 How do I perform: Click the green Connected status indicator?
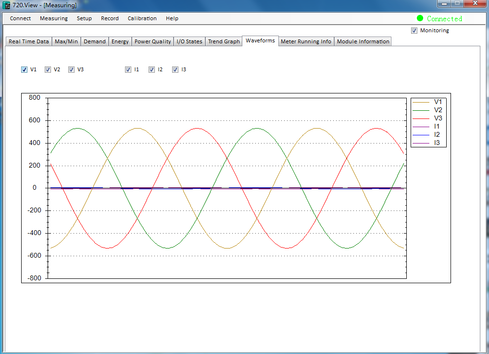(x=420, y=18)
